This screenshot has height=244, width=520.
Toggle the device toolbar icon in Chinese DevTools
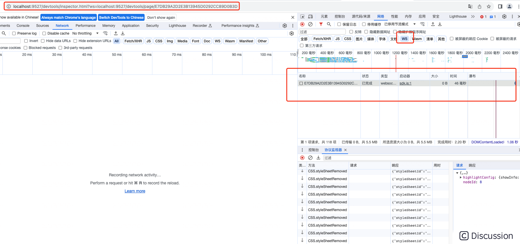pos(310,17)
